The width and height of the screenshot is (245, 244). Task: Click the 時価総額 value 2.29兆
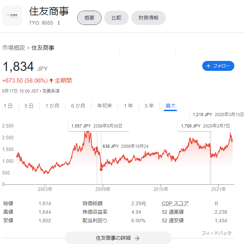pyautogui.click(x=139, y=203)
